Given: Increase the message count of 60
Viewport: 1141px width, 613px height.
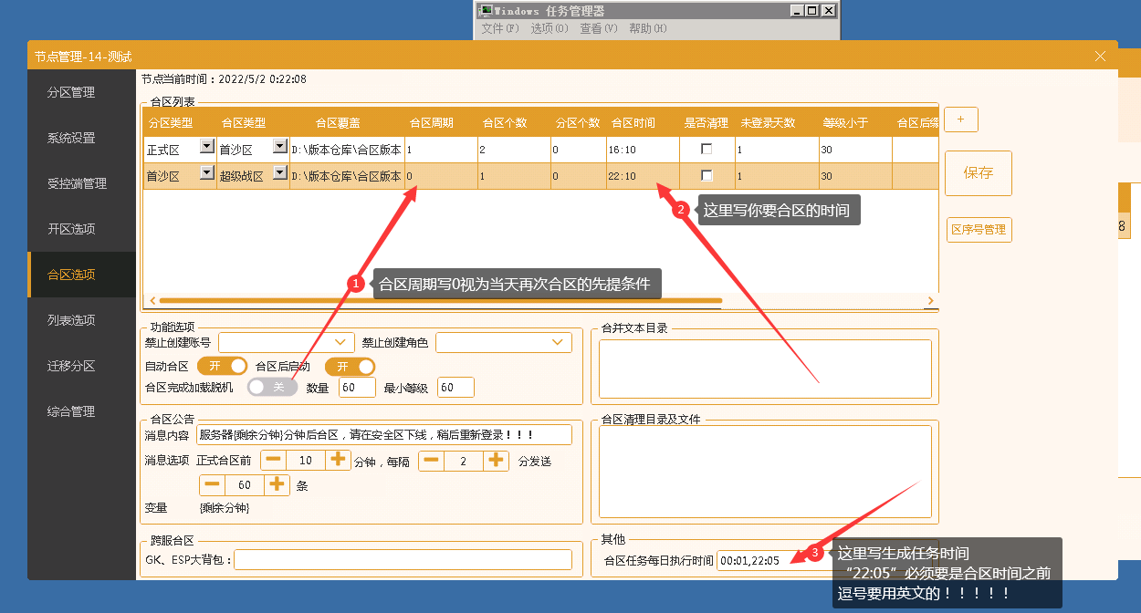Looking at the screenshot, I should coord(276,485).
